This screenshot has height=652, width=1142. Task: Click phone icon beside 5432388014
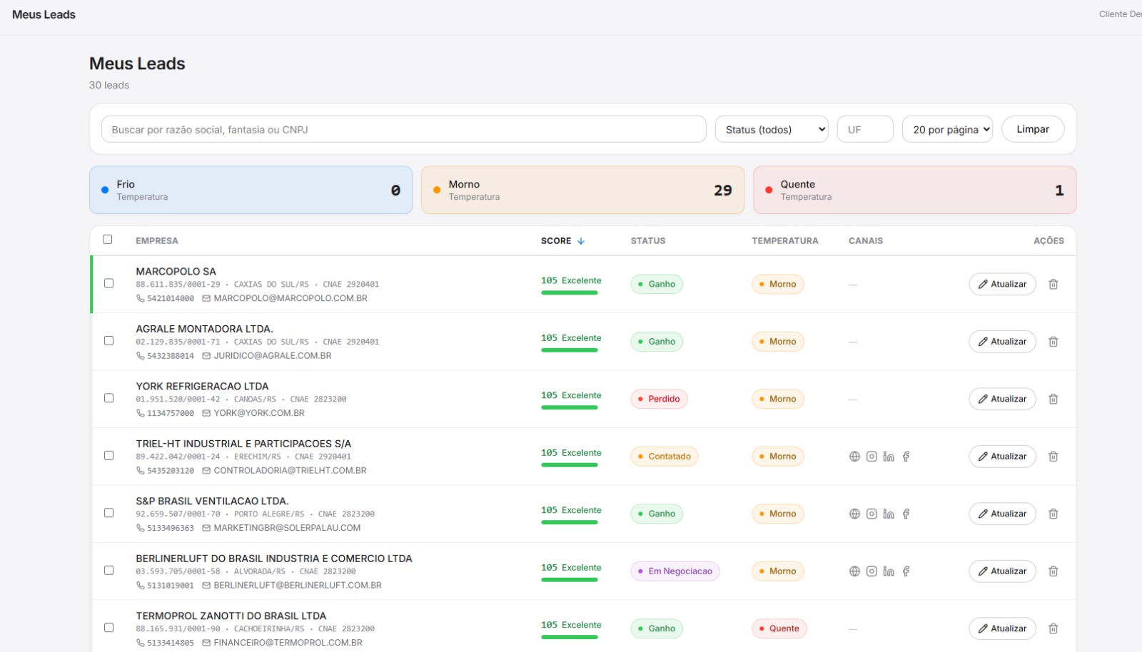pos(141,356)
